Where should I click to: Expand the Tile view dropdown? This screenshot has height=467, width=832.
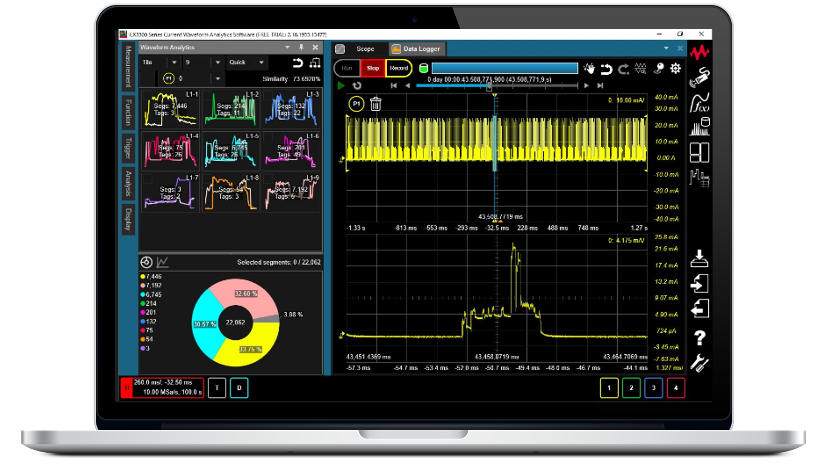[x=174, y=62]
